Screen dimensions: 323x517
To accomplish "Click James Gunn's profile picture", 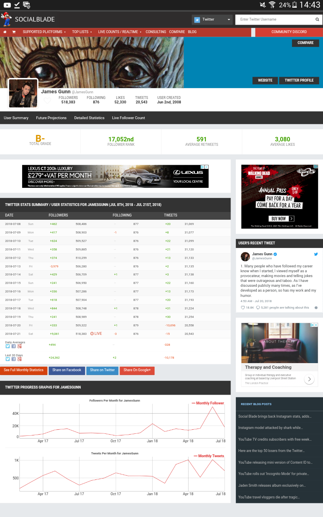I will (23, 93).
